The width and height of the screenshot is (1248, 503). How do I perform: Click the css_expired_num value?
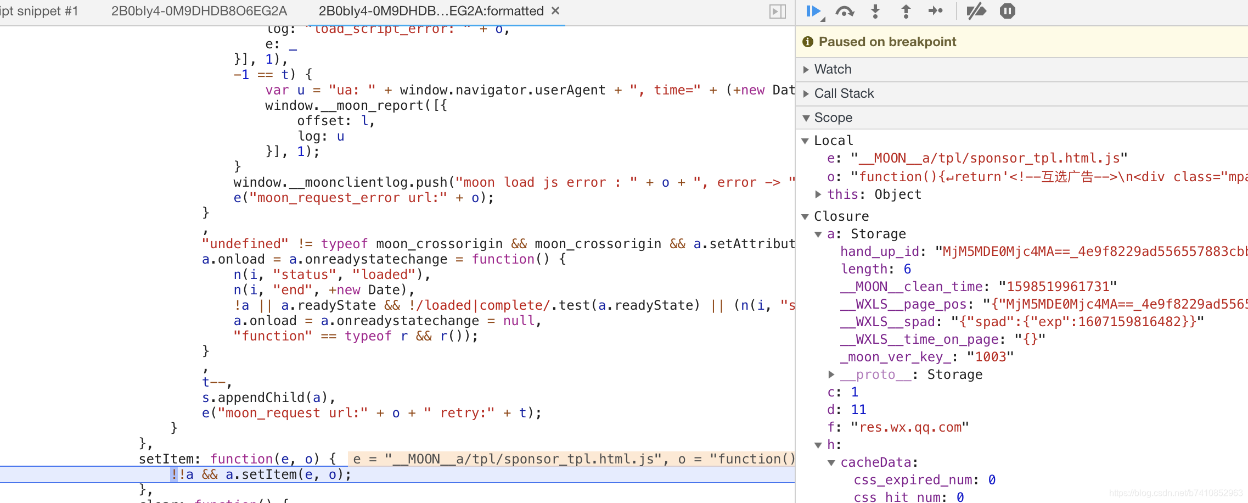pos(992,480)
